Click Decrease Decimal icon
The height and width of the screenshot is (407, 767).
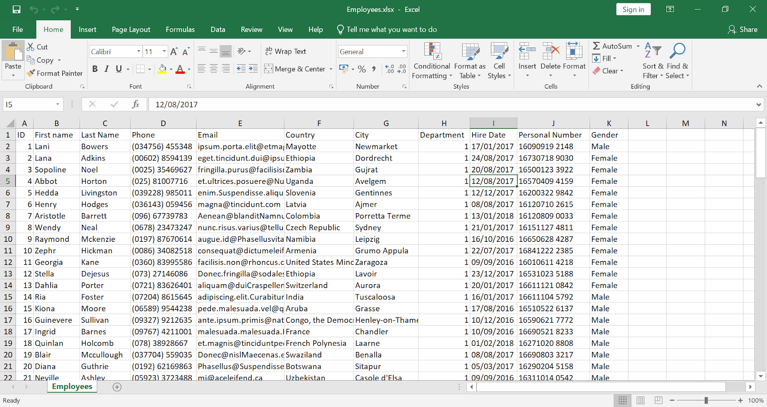(x=402, y=69)
